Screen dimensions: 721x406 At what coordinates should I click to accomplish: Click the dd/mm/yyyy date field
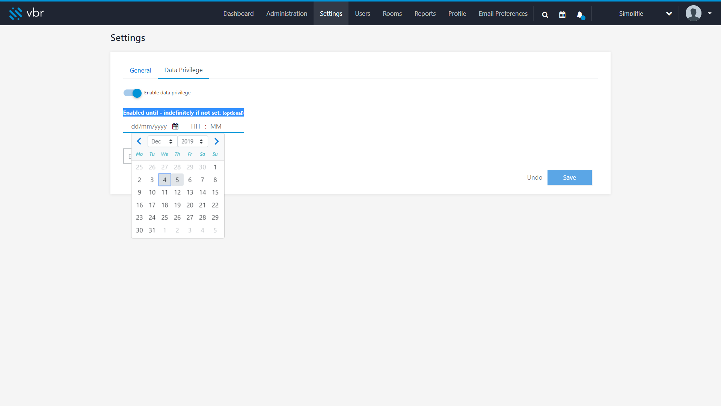coord(149,126)
